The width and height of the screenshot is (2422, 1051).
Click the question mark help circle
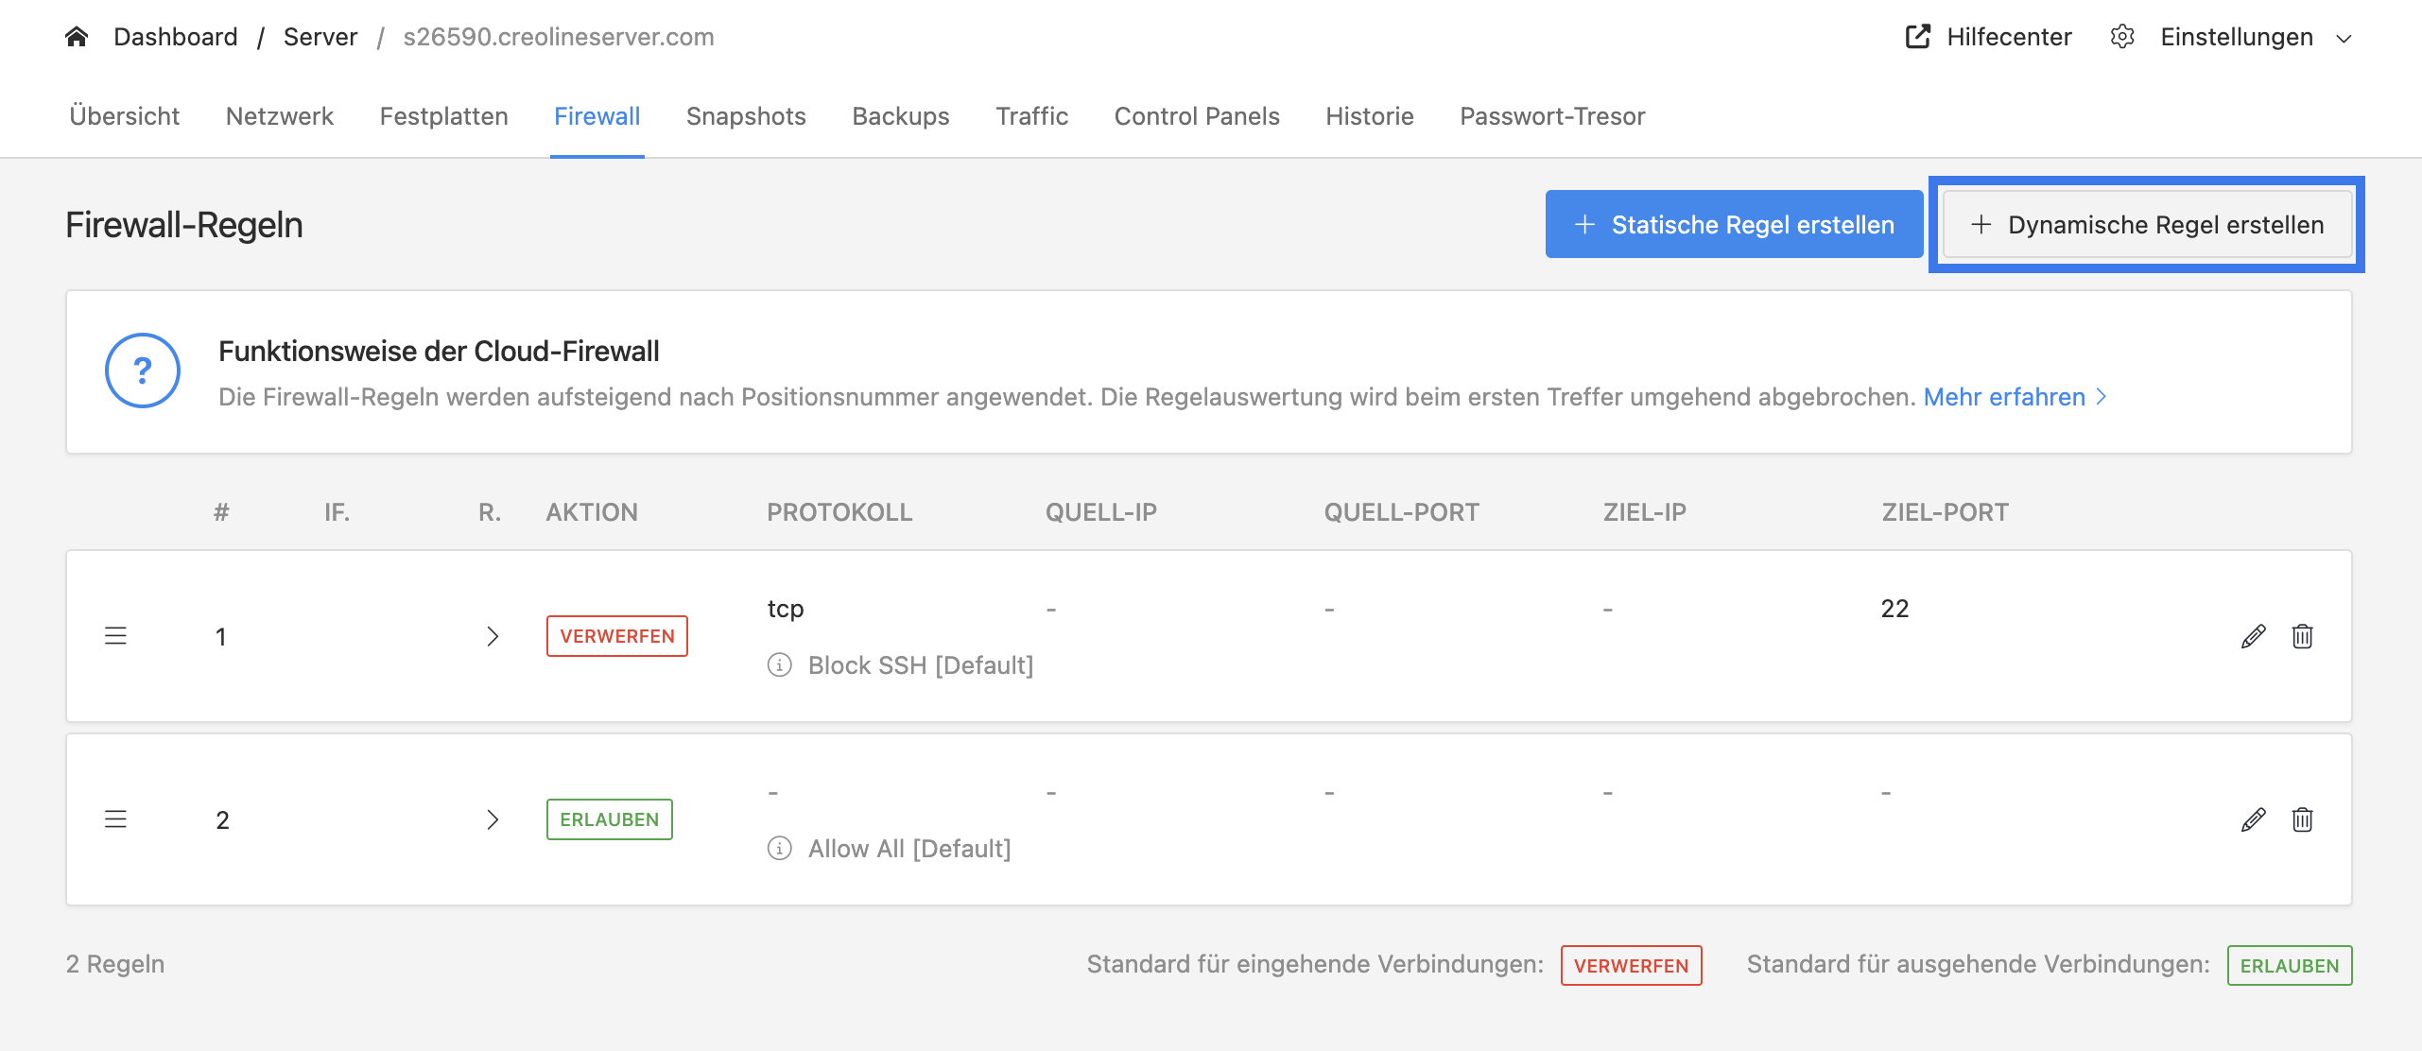pos(143,370)
